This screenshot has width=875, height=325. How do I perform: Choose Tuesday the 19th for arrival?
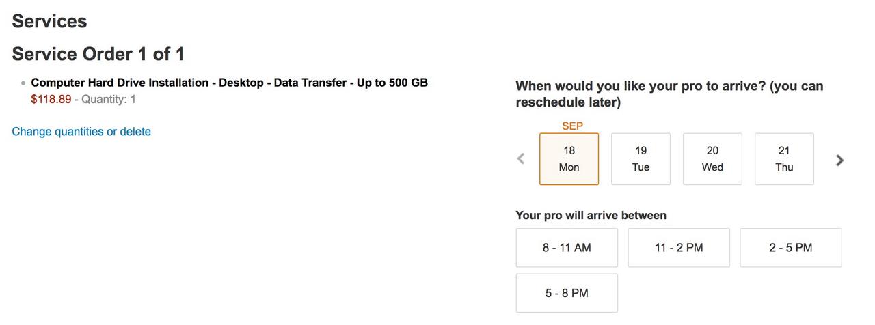point(641,159)
